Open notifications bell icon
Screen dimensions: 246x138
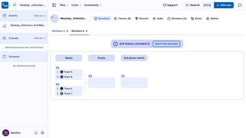36,133
